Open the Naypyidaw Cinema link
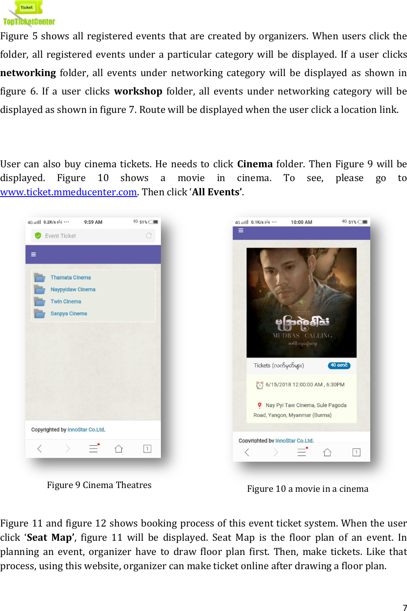 [x=73, y=289]
